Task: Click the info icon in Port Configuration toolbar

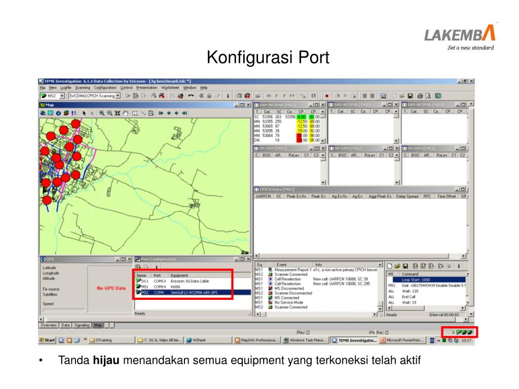Action: tap(156, 266)
